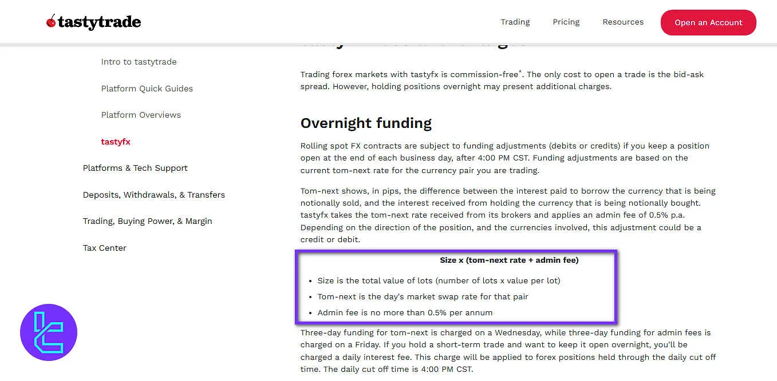Expand Platforms & Tech Support section
This screenshot has width=777, height=381.
point(135,168)
